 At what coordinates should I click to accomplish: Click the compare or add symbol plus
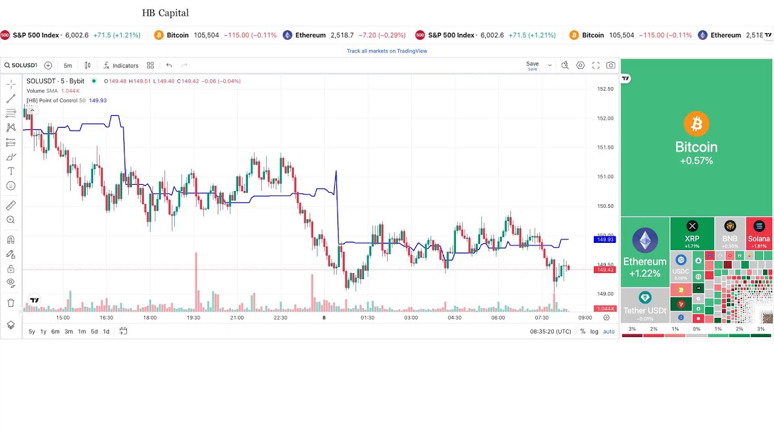pos(48,65)
